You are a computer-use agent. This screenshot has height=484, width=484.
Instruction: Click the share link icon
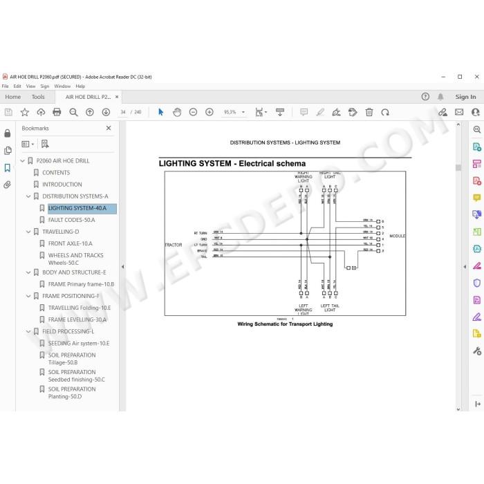[x=443, y=112]
